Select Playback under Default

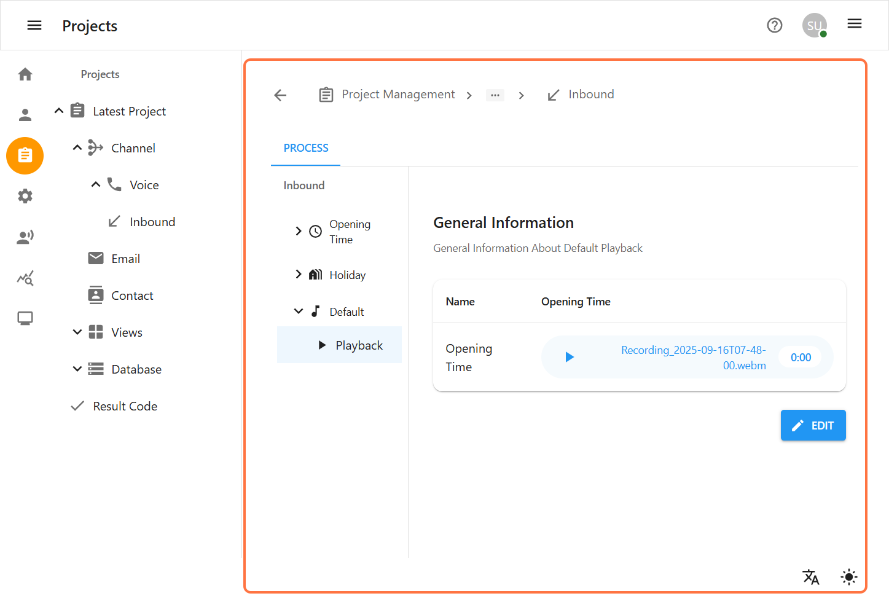(x=359, y=345)
